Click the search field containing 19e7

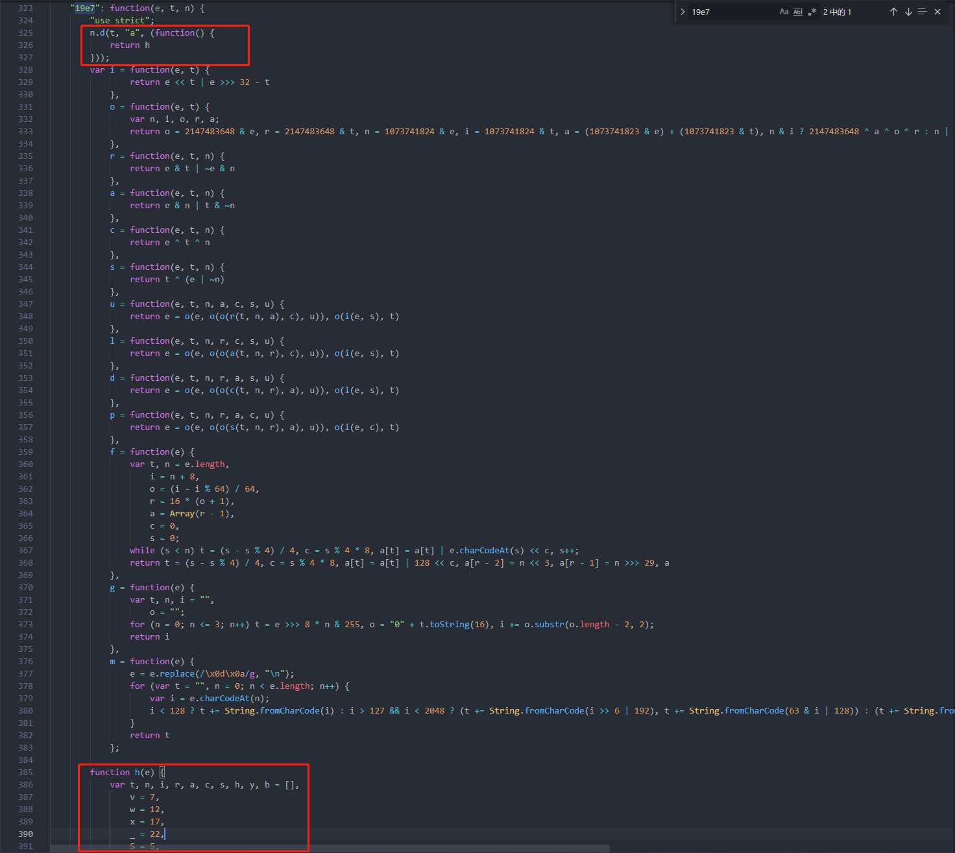point(730,12)
